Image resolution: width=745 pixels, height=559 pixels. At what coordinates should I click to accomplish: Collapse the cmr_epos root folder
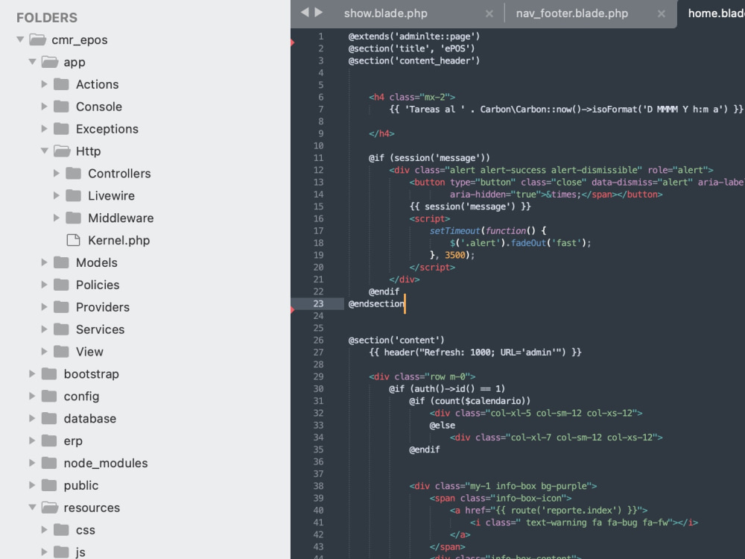[x=20, y=40]
